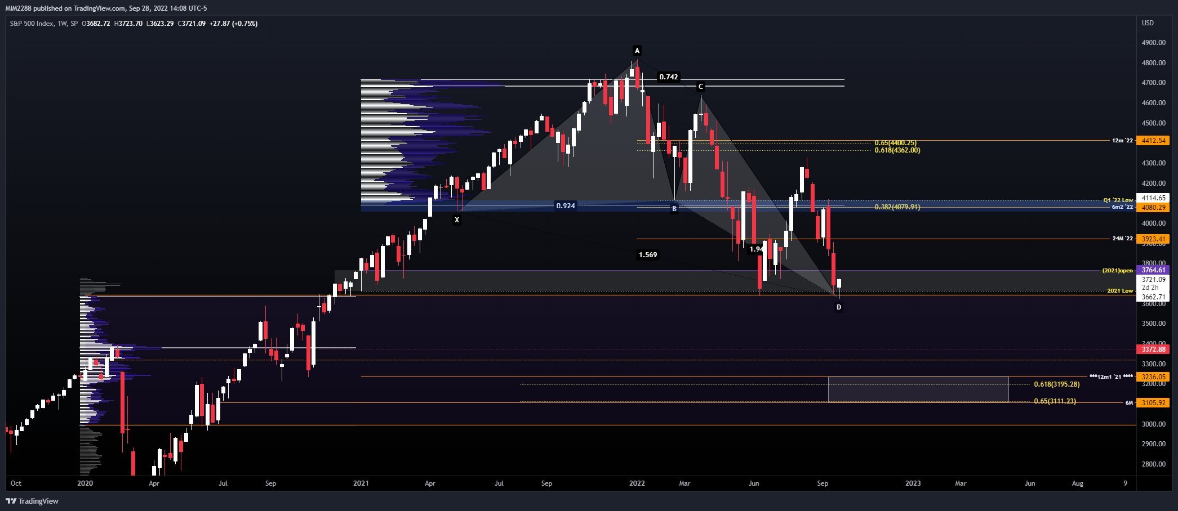Click the close value C3721.09 in header
This screenshot has width=1178, height=511.
pos(192,24)
